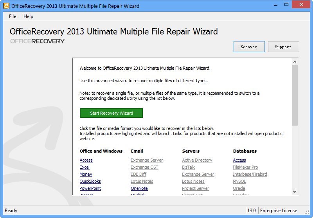Click the window resize grip

point(307,212)
